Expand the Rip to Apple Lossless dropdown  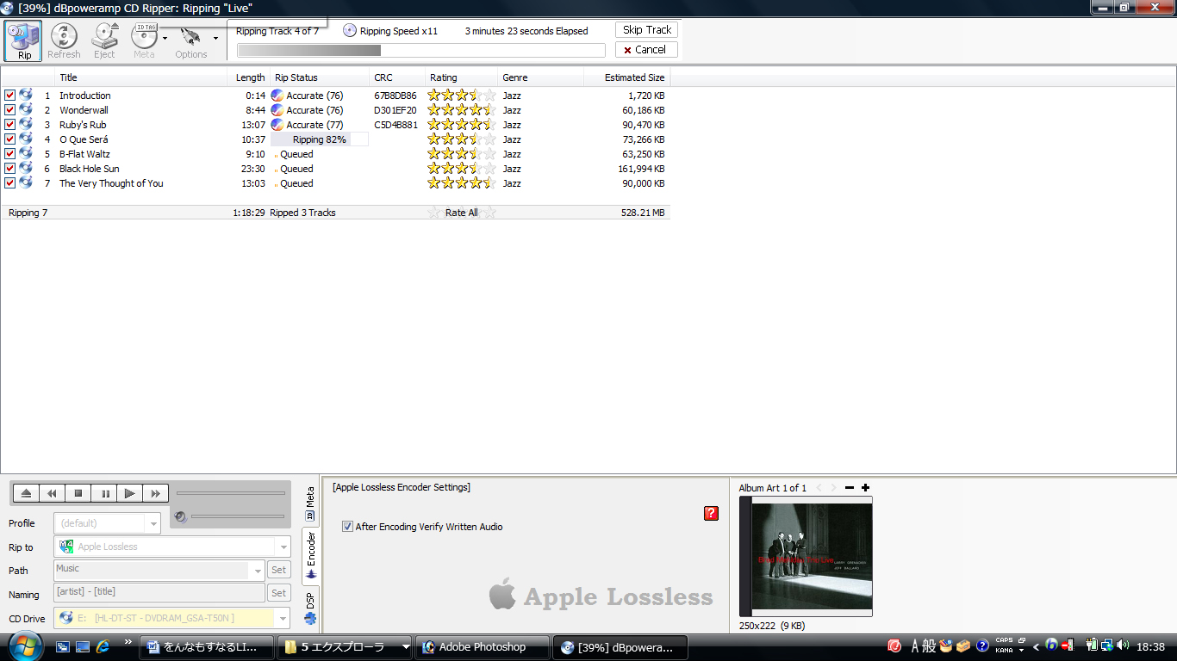coord(283,547)
